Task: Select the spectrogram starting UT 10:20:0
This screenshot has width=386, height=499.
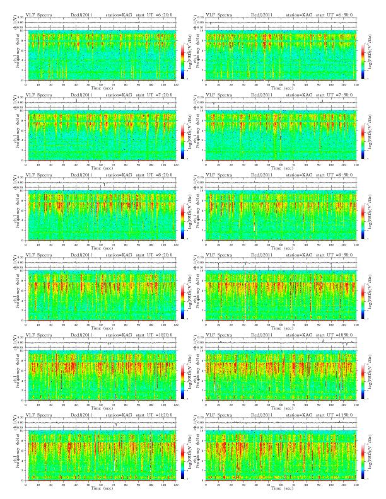Action: [101, 376]
